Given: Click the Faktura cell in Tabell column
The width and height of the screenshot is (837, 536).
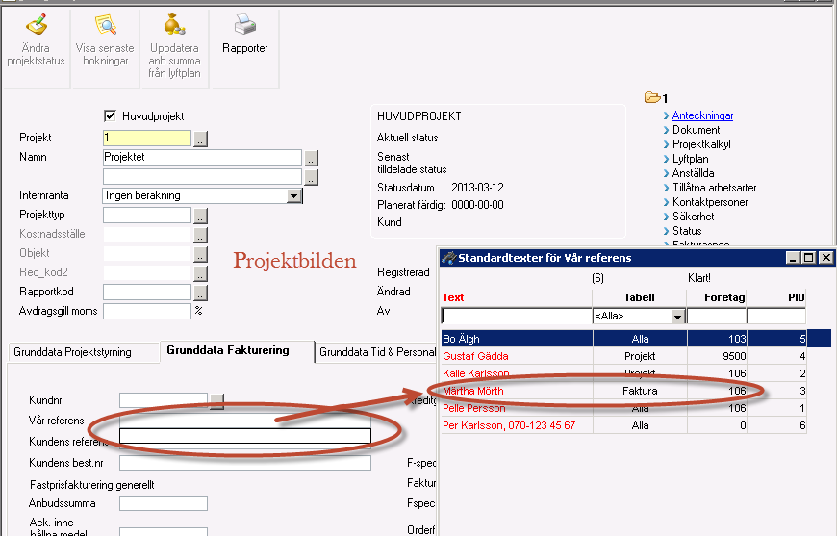Looking at the screenshot, I should tap(640, 391).
